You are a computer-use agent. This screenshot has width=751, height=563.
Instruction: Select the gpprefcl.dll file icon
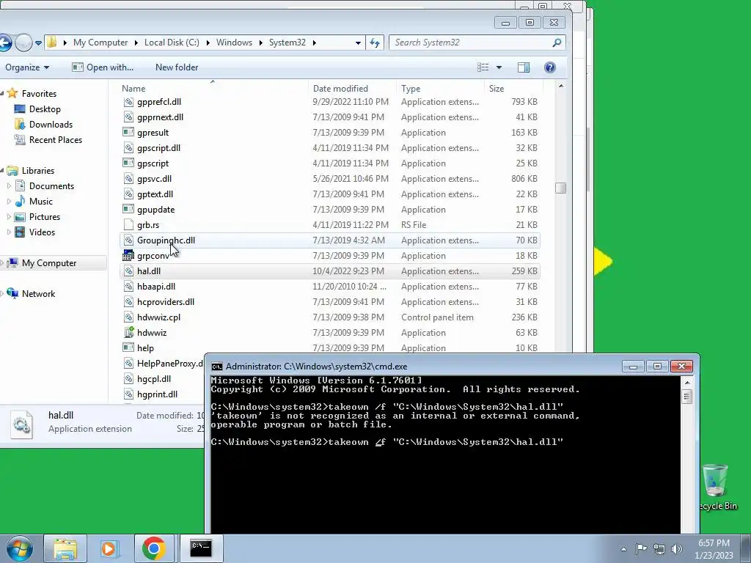[x=128, y=102]
